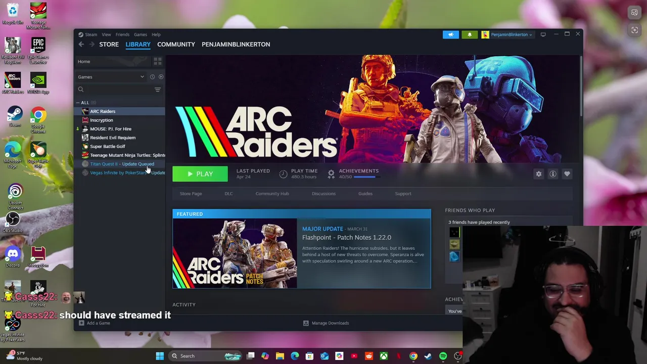
Task: Open View menu
Action: [106, 34]
